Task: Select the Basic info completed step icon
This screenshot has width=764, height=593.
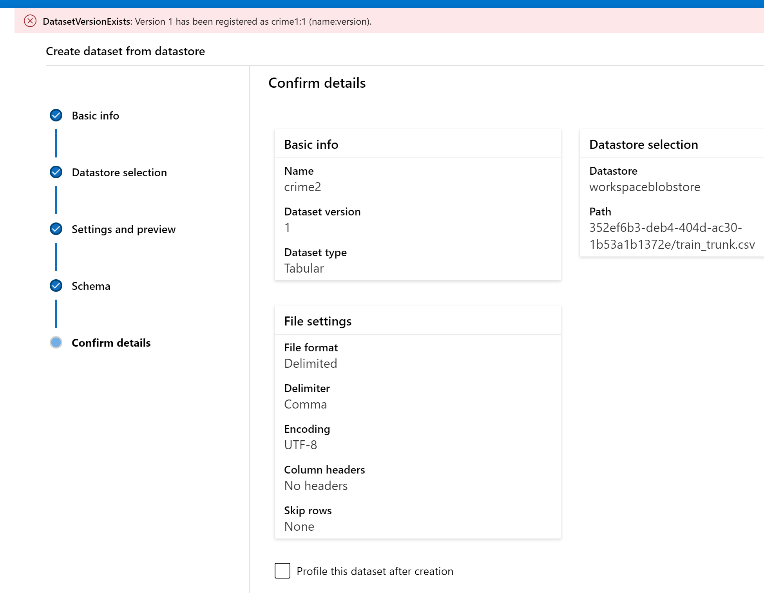Action: [56, 115]
